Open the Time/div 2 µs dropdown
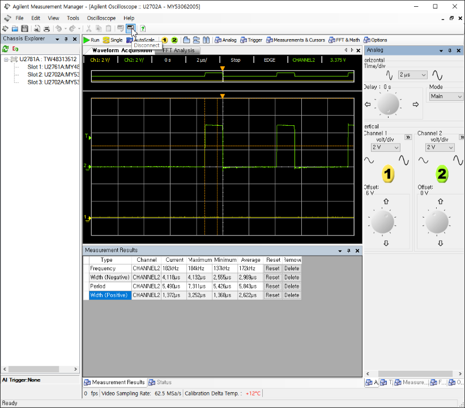The width and height of the screenshot is (465, 408). [x=412, y=75]
